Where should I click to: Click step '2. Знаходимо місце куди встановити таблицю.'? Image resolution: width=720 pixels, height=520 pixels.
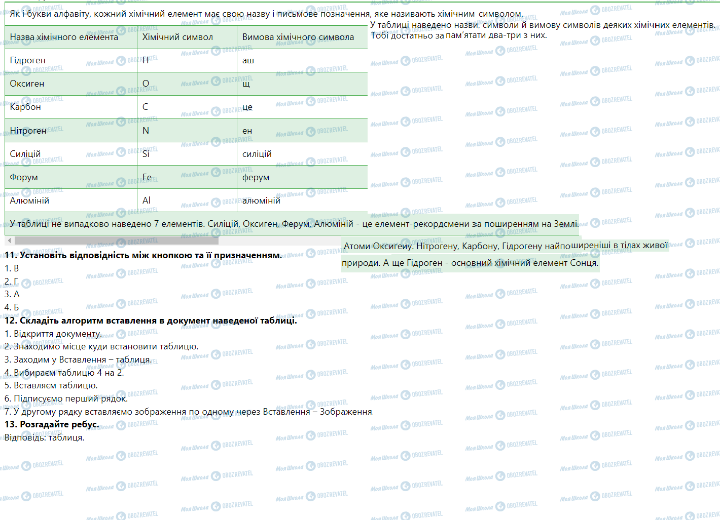101,346
